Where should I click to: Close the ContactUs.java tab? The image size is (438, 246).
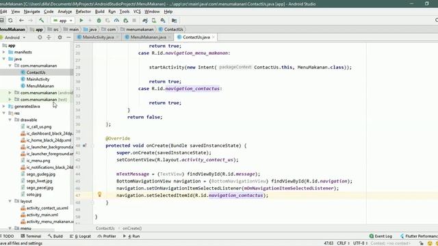click(214, 37)
